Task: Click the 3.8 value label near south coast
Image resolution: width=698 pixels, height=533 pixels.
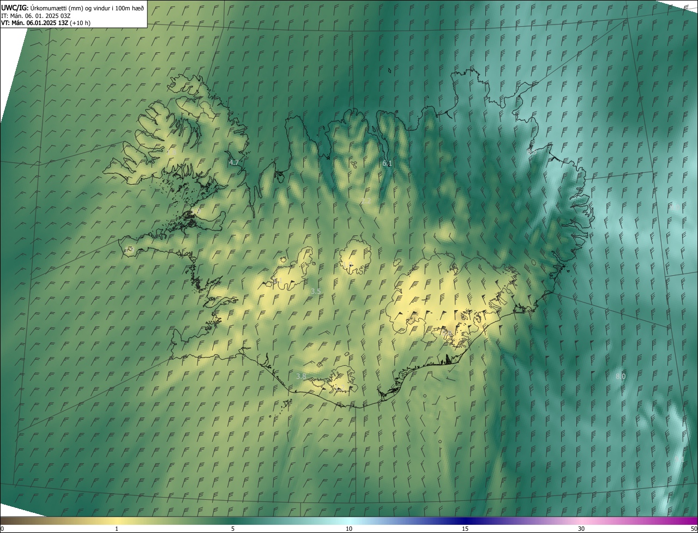Action: pos(301,377)
